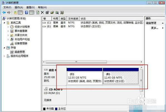Open 设备管理器 in the tree
The image size is (166, 112).
click(21, 43)
